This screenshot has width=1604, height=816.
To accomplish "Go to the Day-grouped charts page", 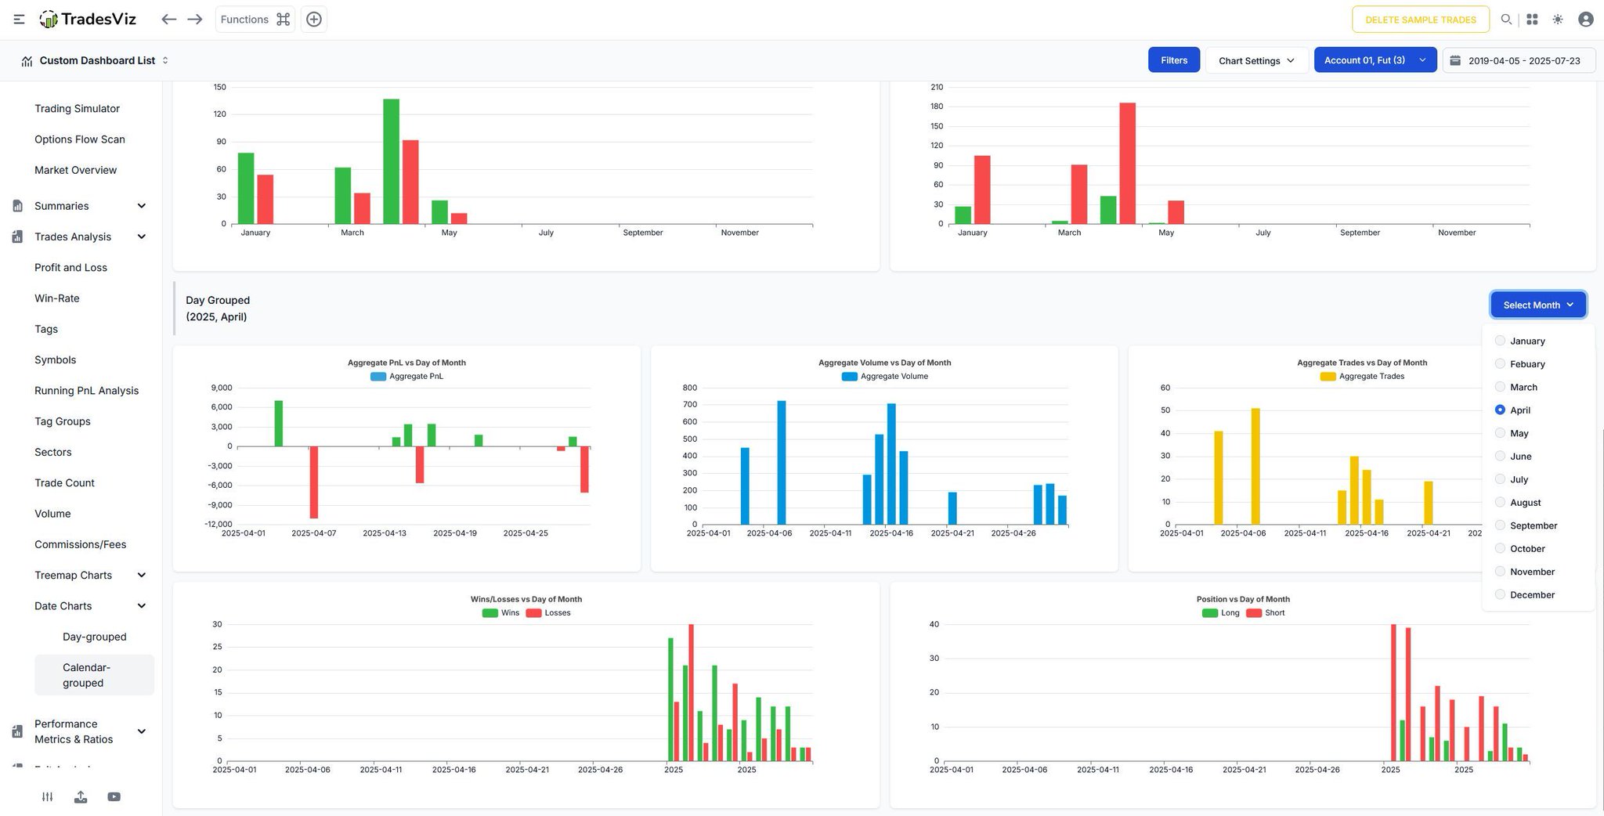I will (x=95, y=637).
